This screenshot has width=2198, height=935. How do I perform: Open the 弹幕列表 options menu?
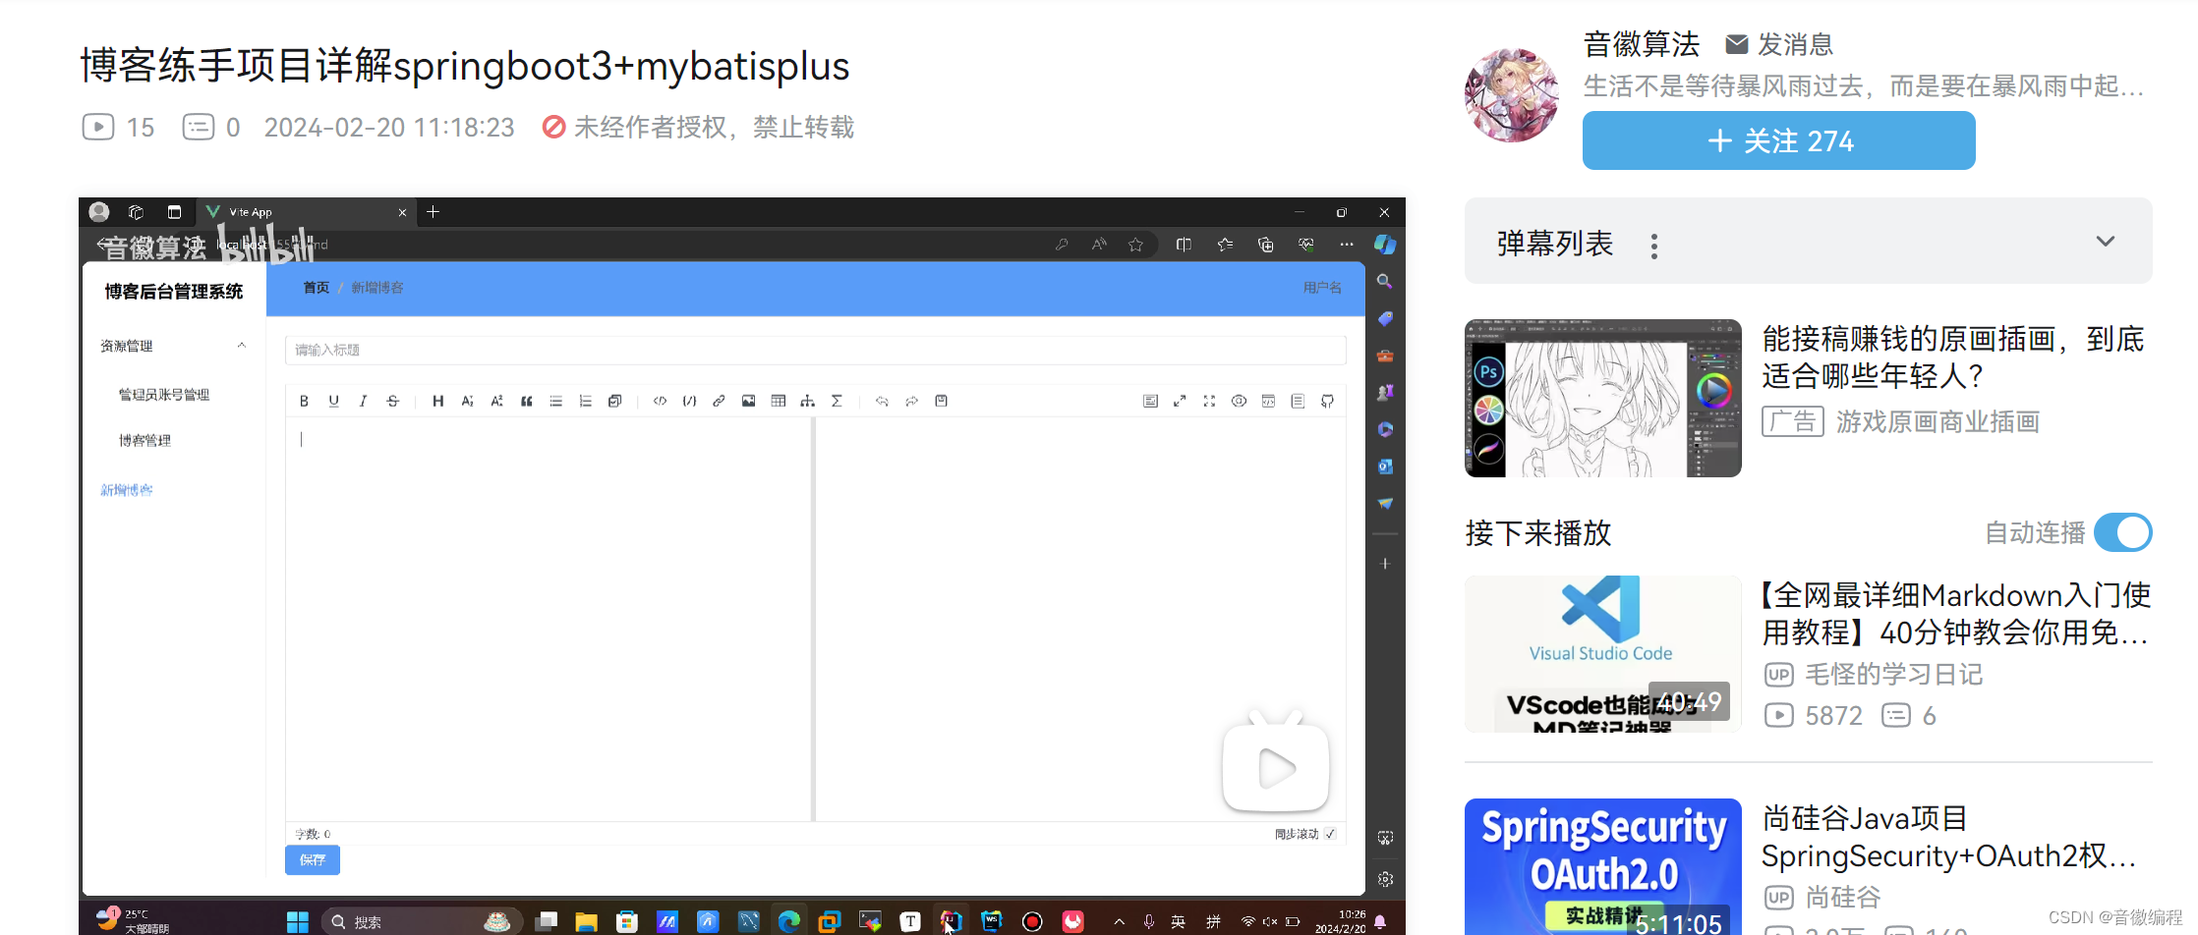(x=1654, y=246)
